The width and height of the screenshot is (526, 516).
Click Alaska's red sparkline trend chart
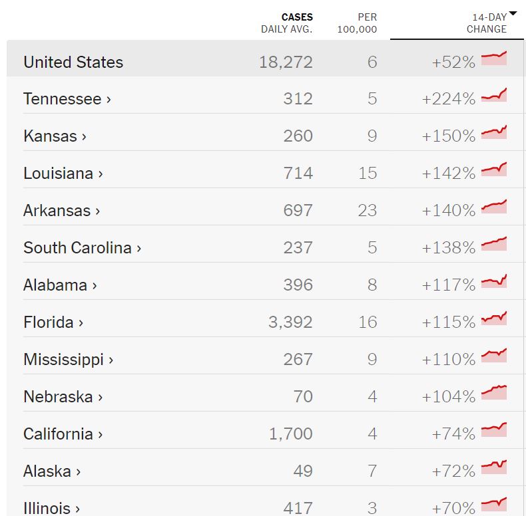point(494,467)
